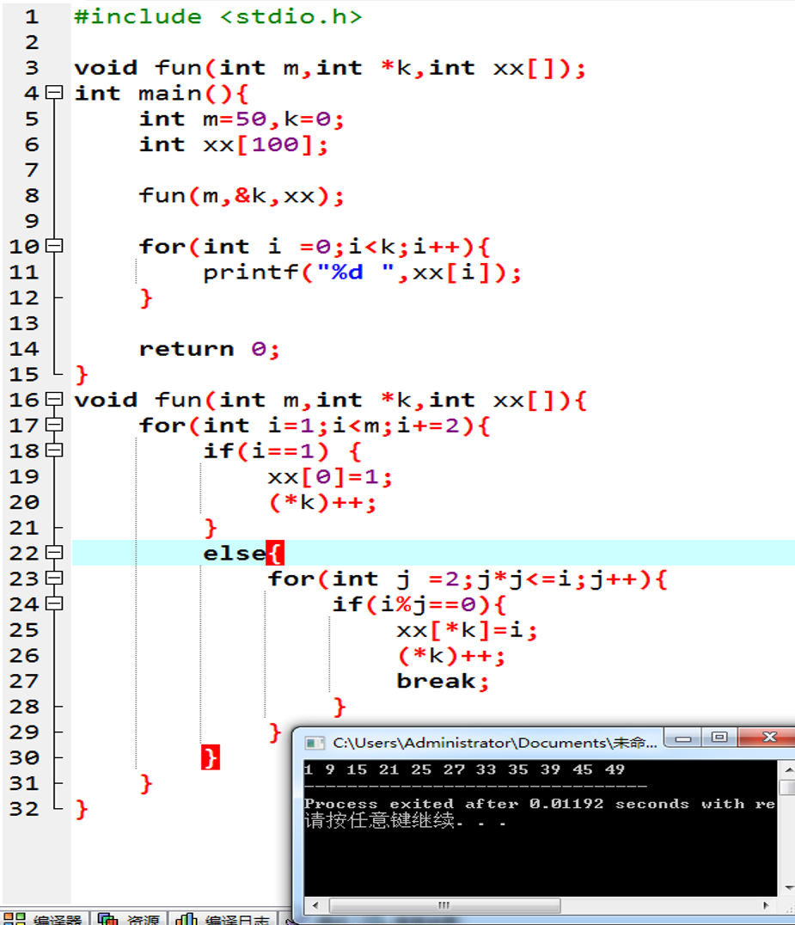The height and width of the screenshot is (925, 795).
Task: Collapse the fun definition fold on line 16
Action: (x=54, y=399)
